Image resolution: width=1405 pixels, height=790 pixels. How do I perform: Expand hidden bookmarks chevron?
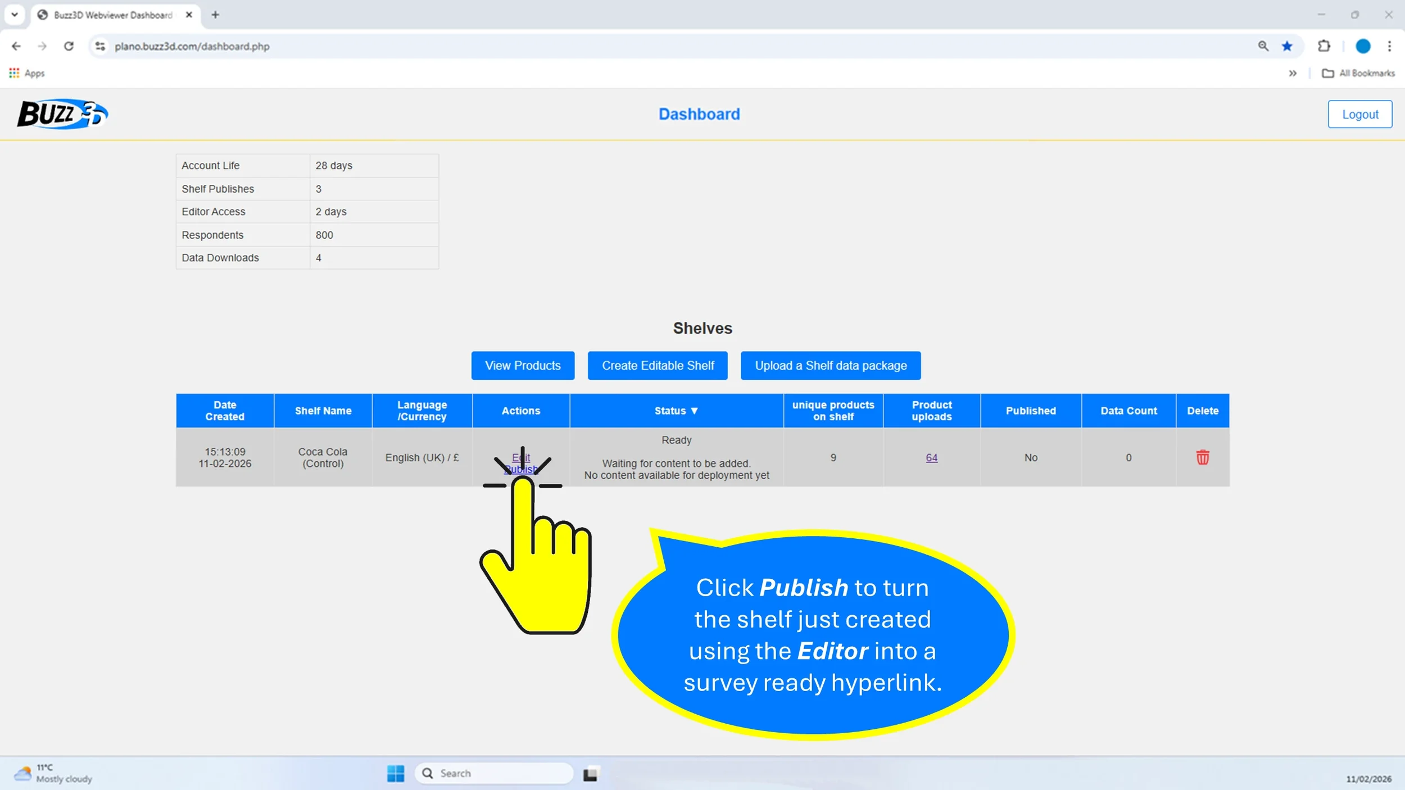(x=1292, y=73)
